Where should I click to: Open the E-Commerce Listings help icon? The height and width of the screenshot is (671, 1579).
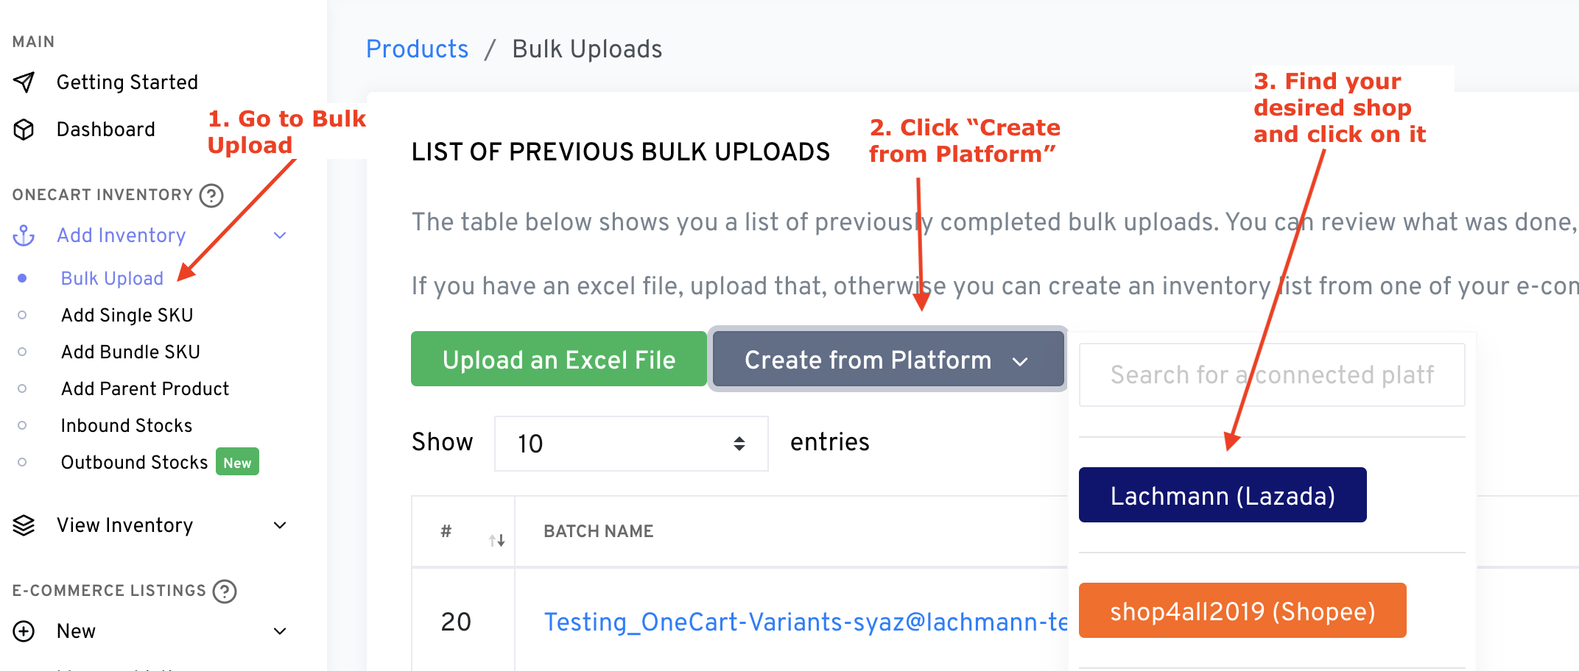tap(225, 591)
